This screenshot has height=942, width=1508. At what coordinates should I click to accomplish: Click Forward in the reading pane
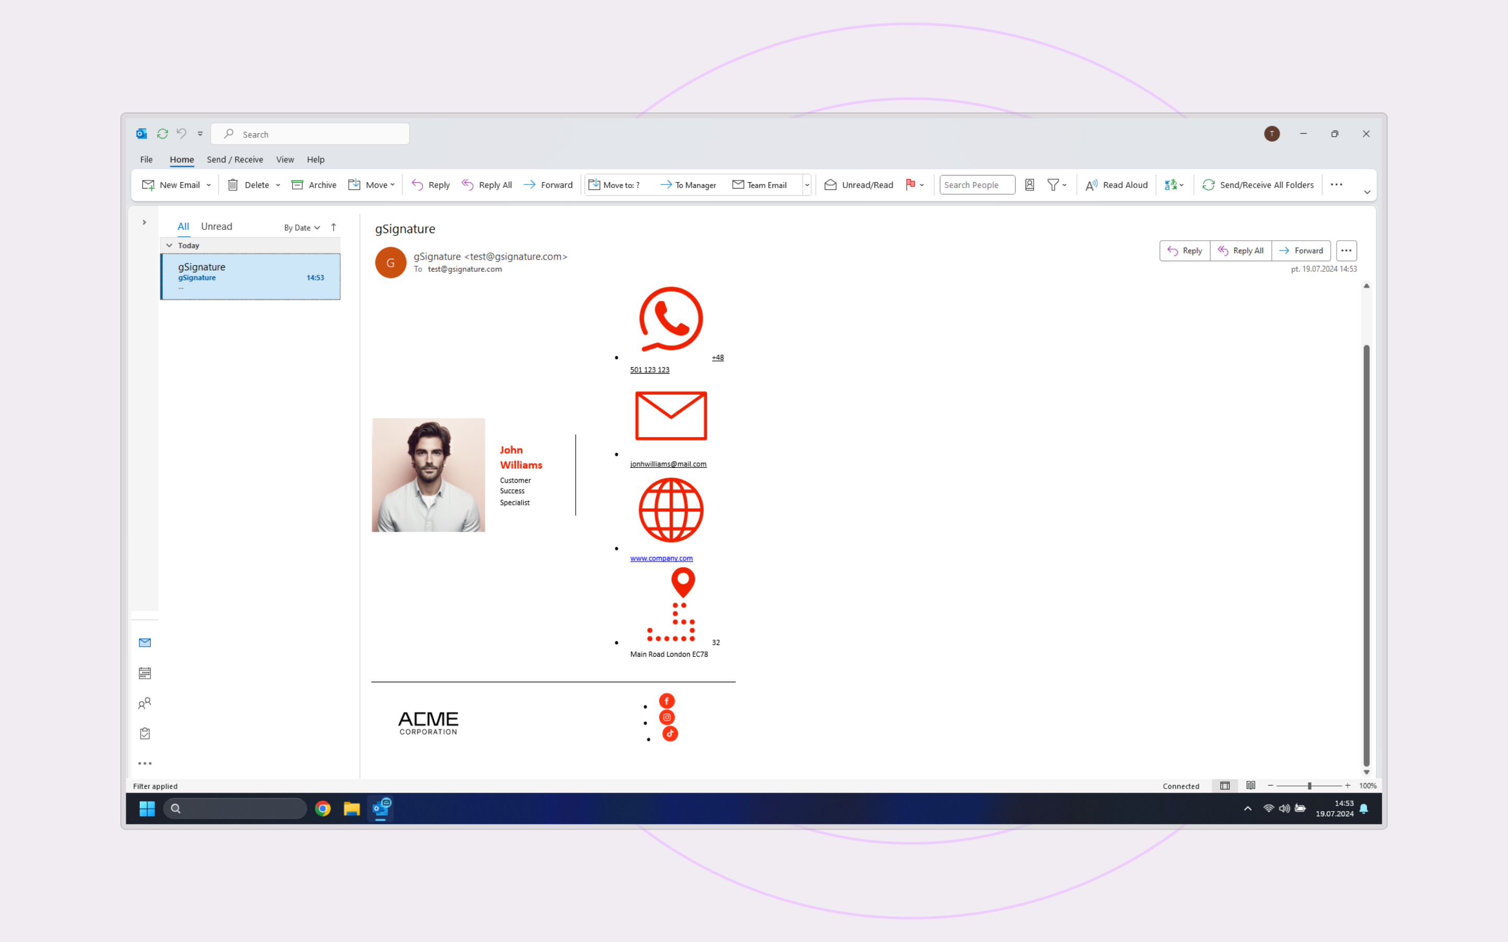point(1301,251)
